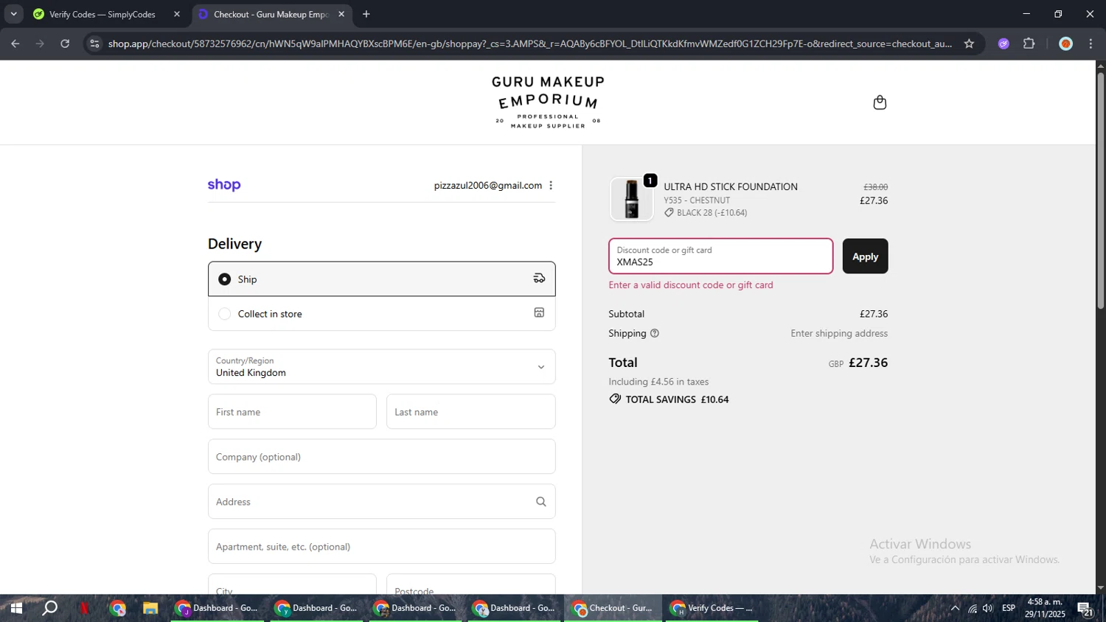The width and height of the screenshot is (1106, 622).
Task: Click the Apartment, suite, etc. field
Action: coord(381,546)
